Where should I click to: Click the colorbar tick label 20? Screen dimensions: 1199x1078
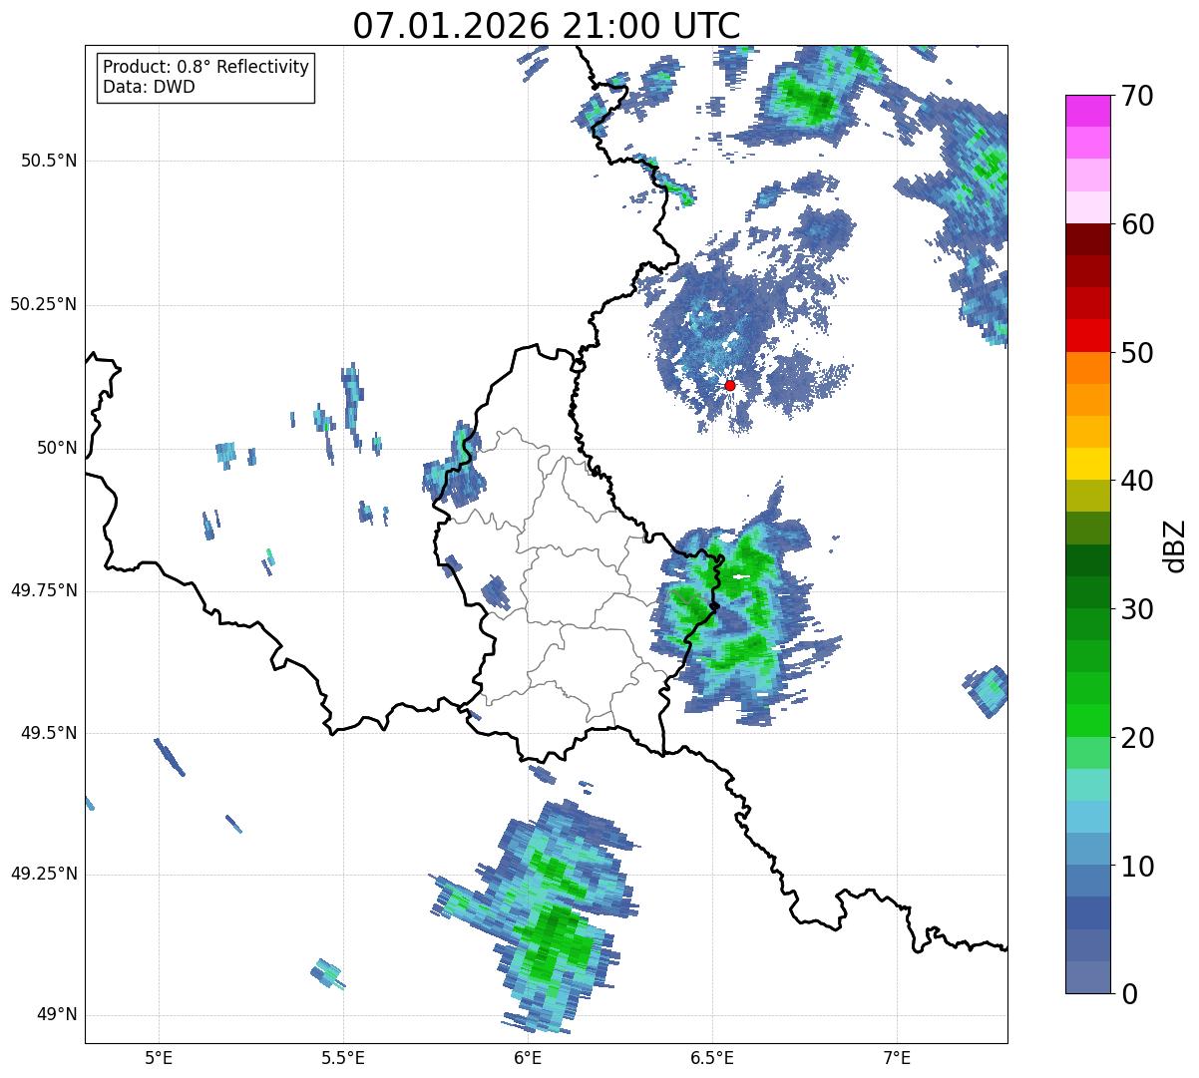[1137, 738]
